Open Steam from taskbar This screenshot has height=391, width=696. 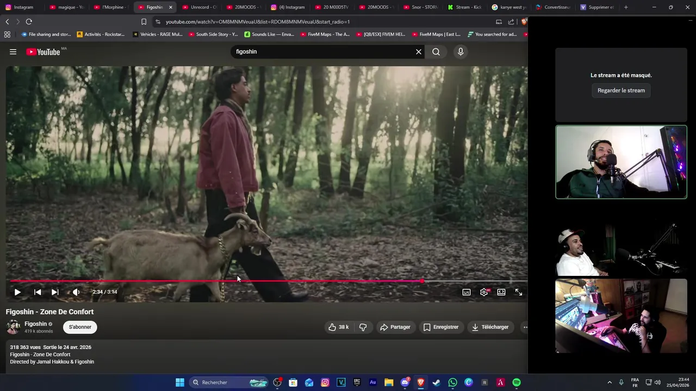coord(436,382)
